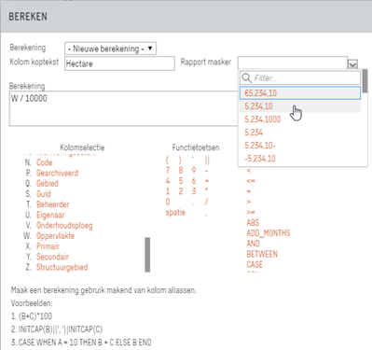
Task: Click the digit 7 function key
Action: coord(168,170)
